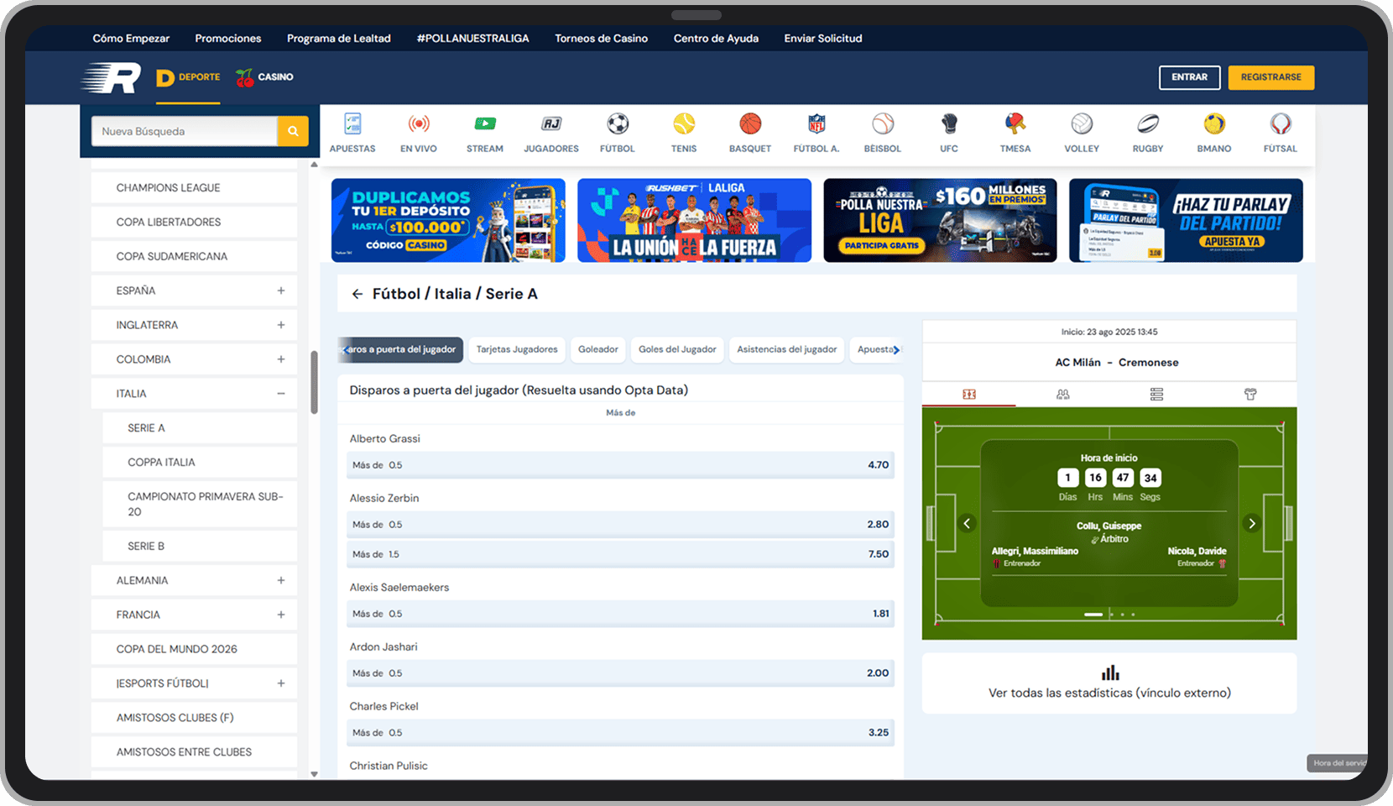Viewport: 1393px width, 806px height.
Task: Open Coppa Italia in the sidebar
Action: (200, 463)
